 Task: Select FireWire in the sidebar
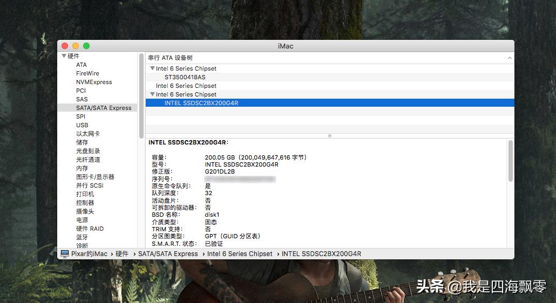87,73
